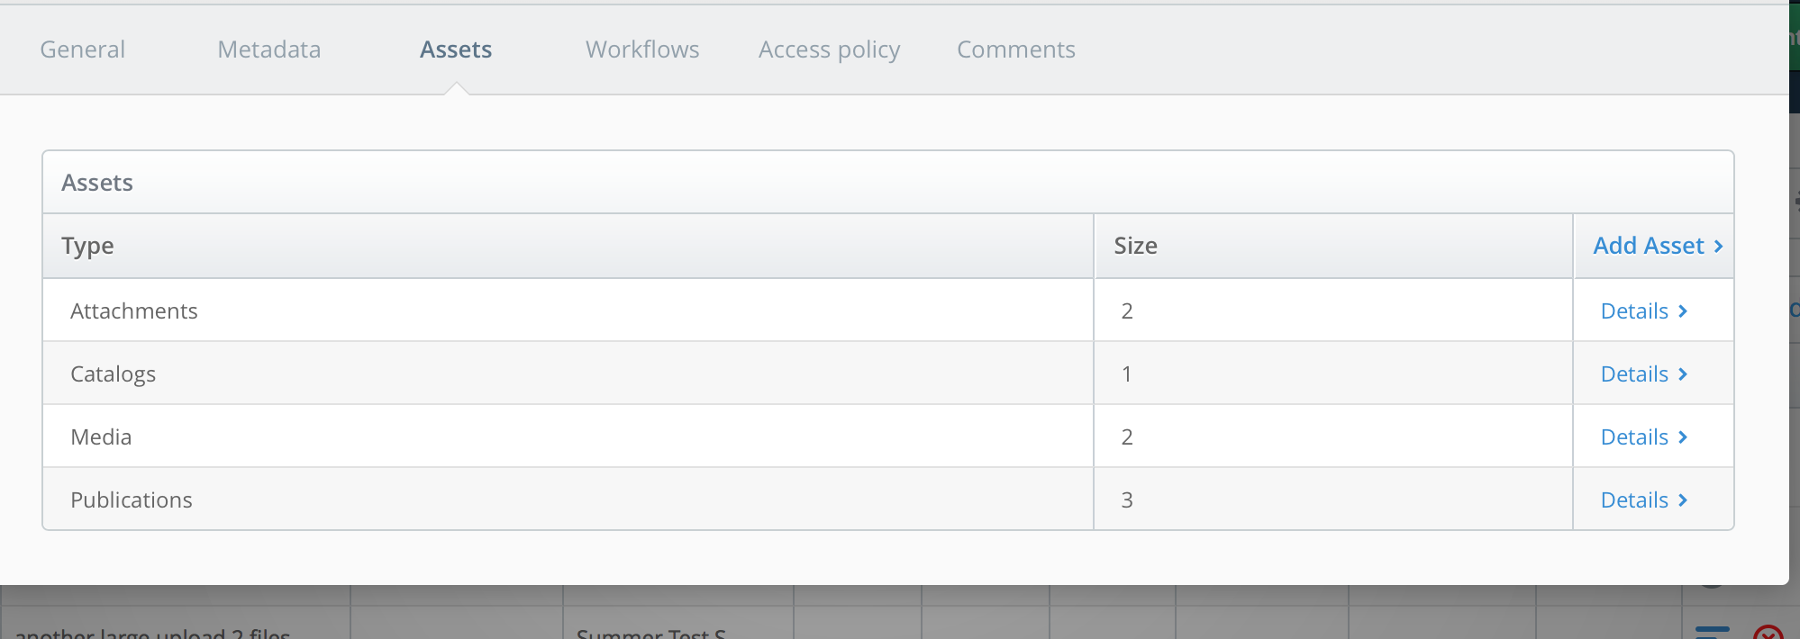This screenshot has height=639, width=1800.
Task: Click the chevron arrow in the Media row
Action: [1683, 437]
